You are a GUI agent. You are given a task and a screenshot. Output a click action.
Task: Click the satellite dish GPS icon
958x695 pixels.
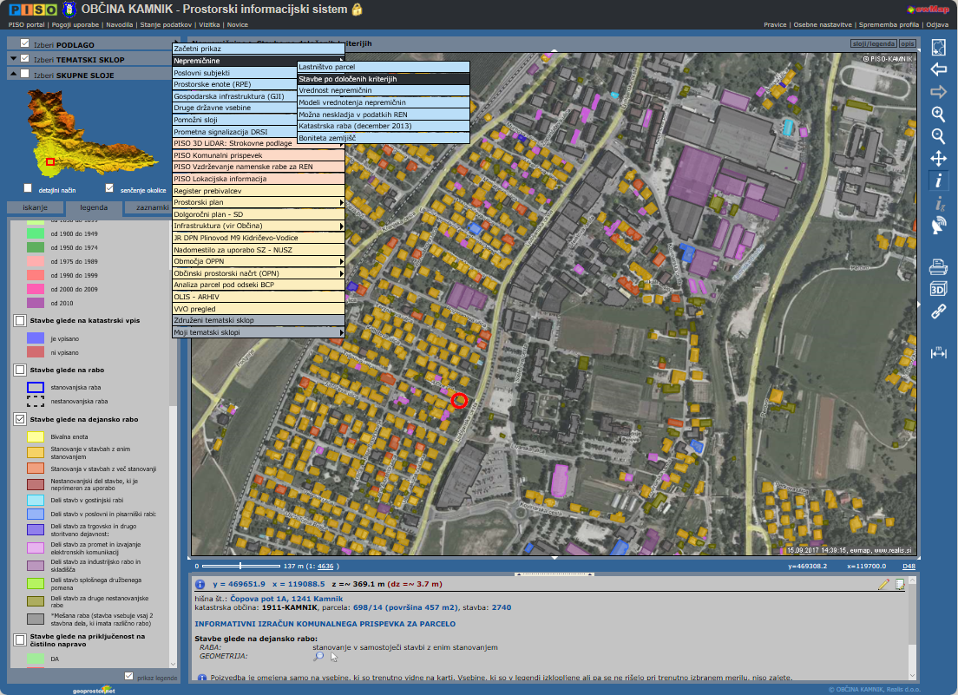tap(938, 226)
